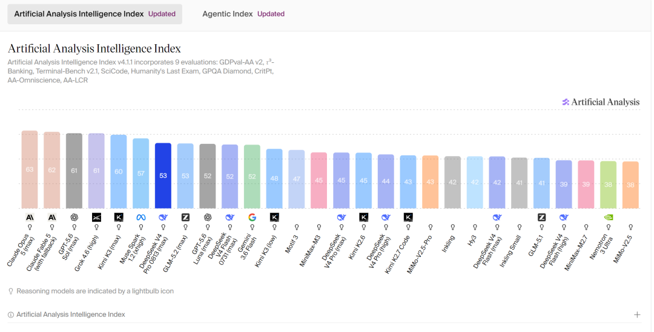Viewport: 654px width, 332px height.
Task: Click the Muse Spark 1.2 bar scoring 57
Action: [x=141, y=174]
